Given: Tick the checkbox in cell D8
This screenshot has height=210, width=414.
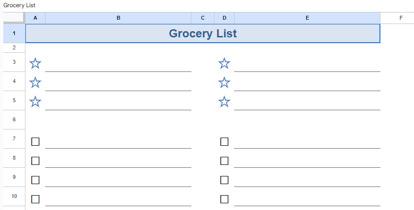Looking at the screenshot, I should pyautogui.click(x=224, y=161).
